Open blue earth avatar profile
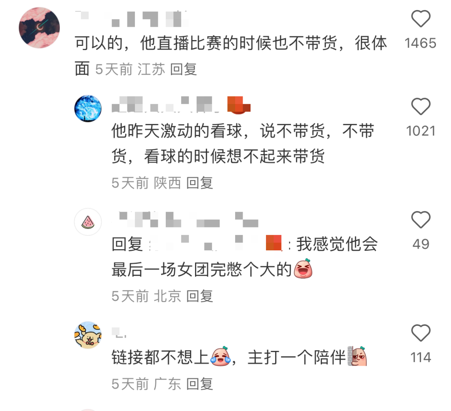 click(88, 108)
